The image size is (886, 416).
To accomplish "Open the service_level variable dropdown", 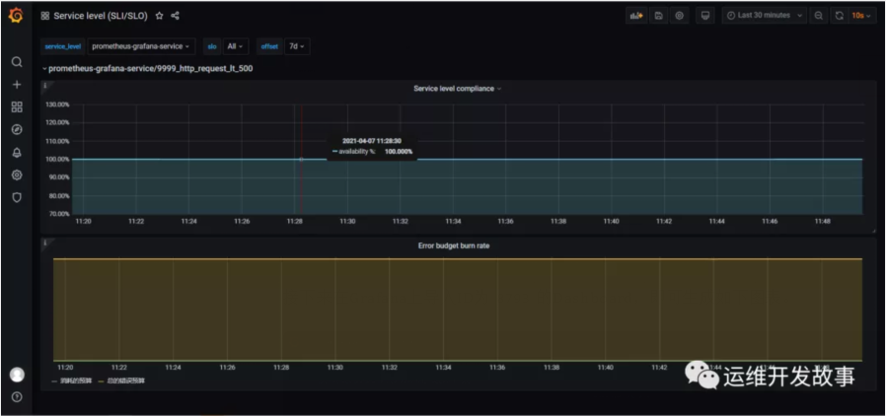I will (140, 46).
